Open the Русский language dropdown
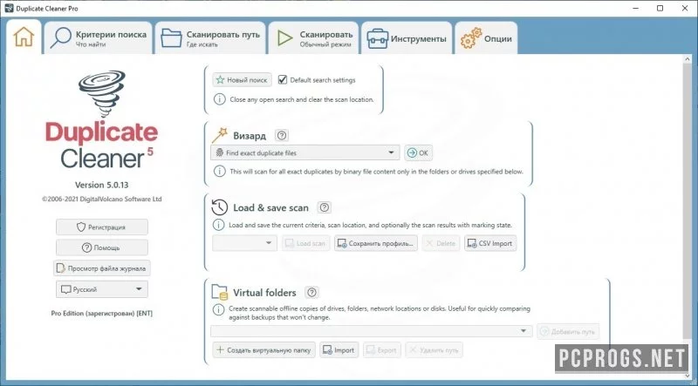The width and height of the screenshot is (698, 386). (x=102, y=289)
